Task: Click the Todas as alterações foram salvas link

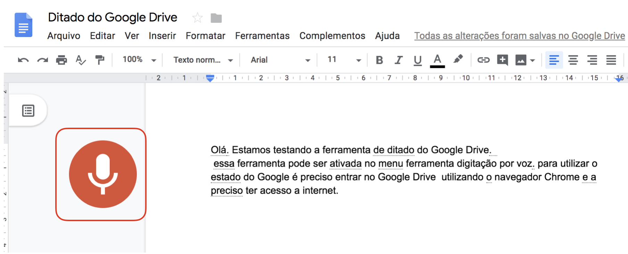Action: tap(520, 36)
